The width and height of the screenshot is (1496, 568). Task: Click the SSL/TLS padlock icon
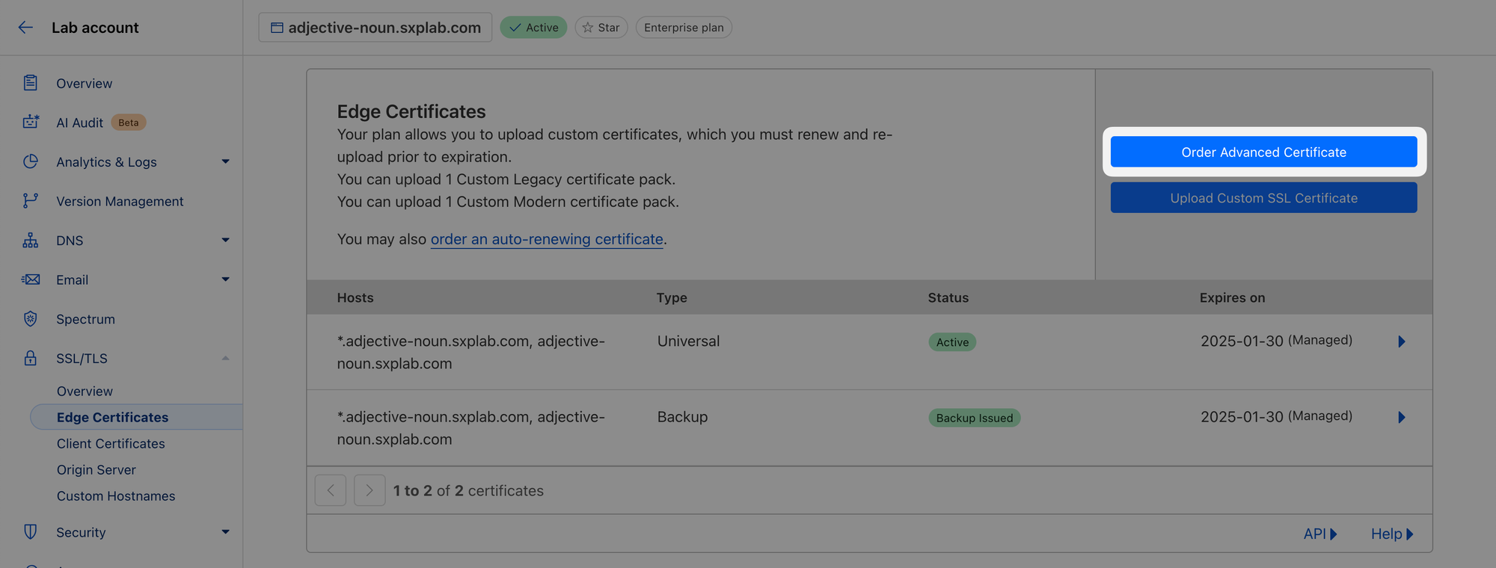[31, 358]
